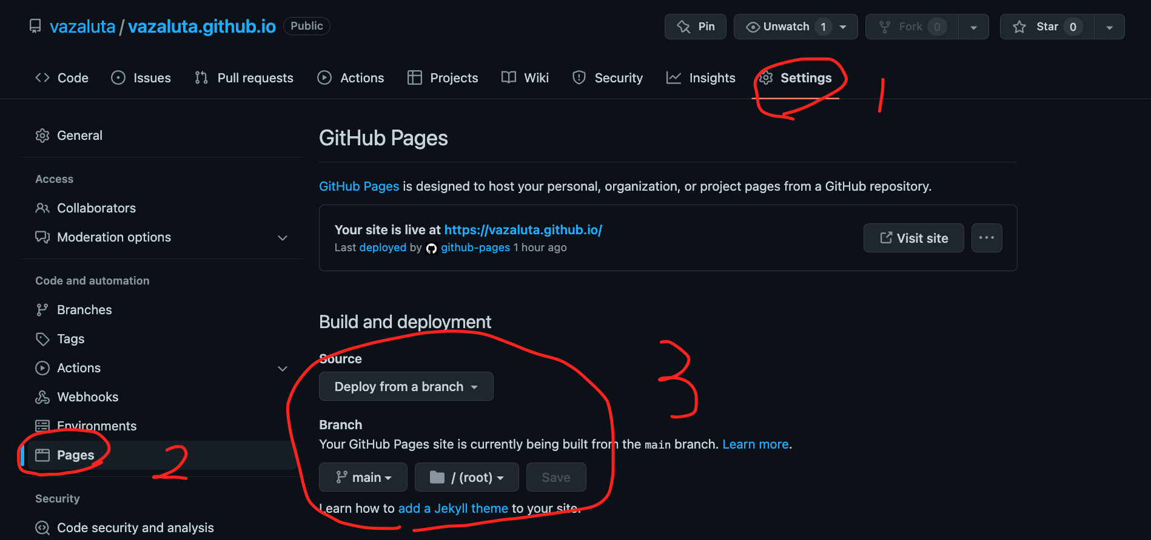Click the Pin button

click(696, 27)
